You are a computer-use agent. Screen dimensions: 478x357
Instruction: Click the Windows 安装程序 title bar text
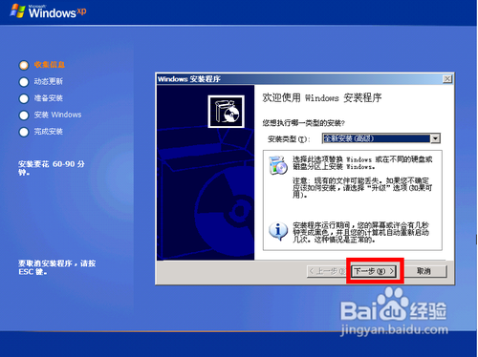(189, 79)
